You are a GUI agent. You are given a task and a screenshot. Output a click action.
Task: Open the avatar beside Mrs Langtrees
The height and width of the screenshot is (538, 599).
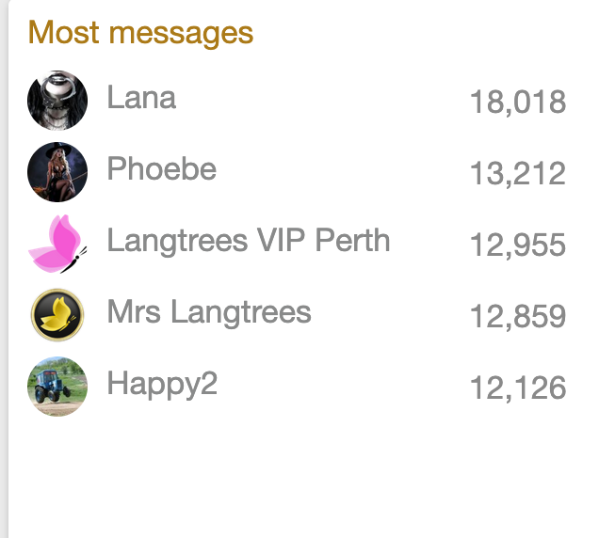(57, 315)
